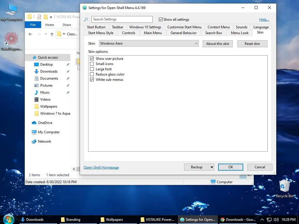
Task: Click the Search Settings input field
Action: pyautogui.click(x=122, y=19)
